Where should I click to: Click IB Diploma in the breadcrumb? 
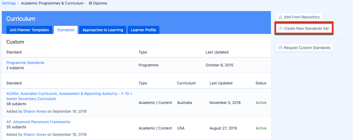(x=98, y=3)
